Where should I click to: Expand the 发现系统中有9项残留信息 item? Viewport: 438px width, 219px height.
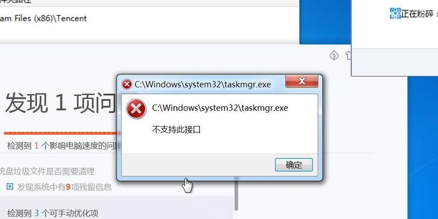[x=10, y=186]
